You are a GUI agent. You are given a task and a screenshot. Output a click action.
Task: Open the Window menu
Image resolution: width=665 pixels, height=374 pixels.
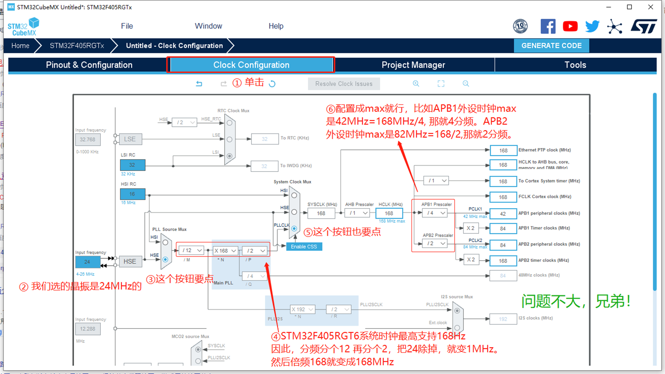(x=208, y=26)
